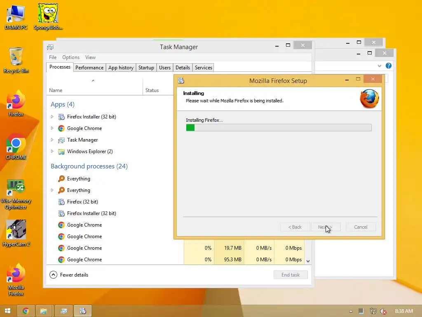The image size is (422, 317).
Task: Select Firefox installer icon in taskbar
Action: [83, 311]
